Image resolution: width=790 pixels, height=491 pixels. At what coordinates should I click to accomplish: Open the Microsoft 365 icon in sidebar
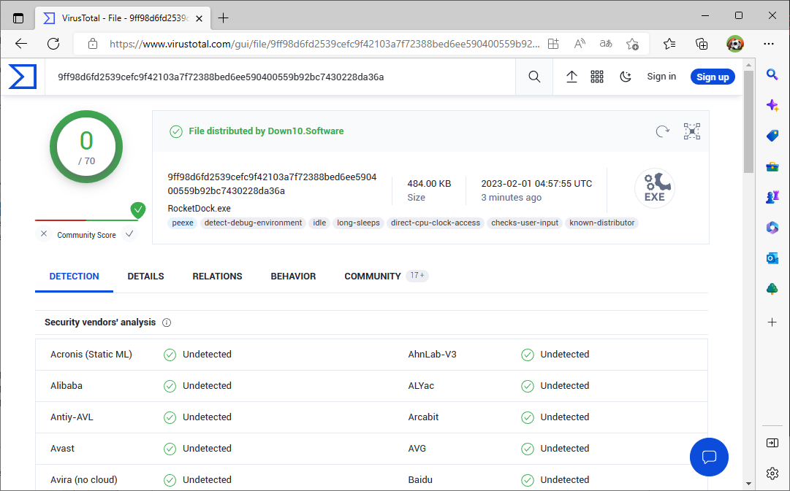point(772,228)
